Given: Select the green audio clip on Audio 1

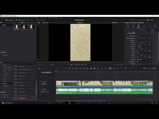Looking at the screenshot, I should 104,91.
